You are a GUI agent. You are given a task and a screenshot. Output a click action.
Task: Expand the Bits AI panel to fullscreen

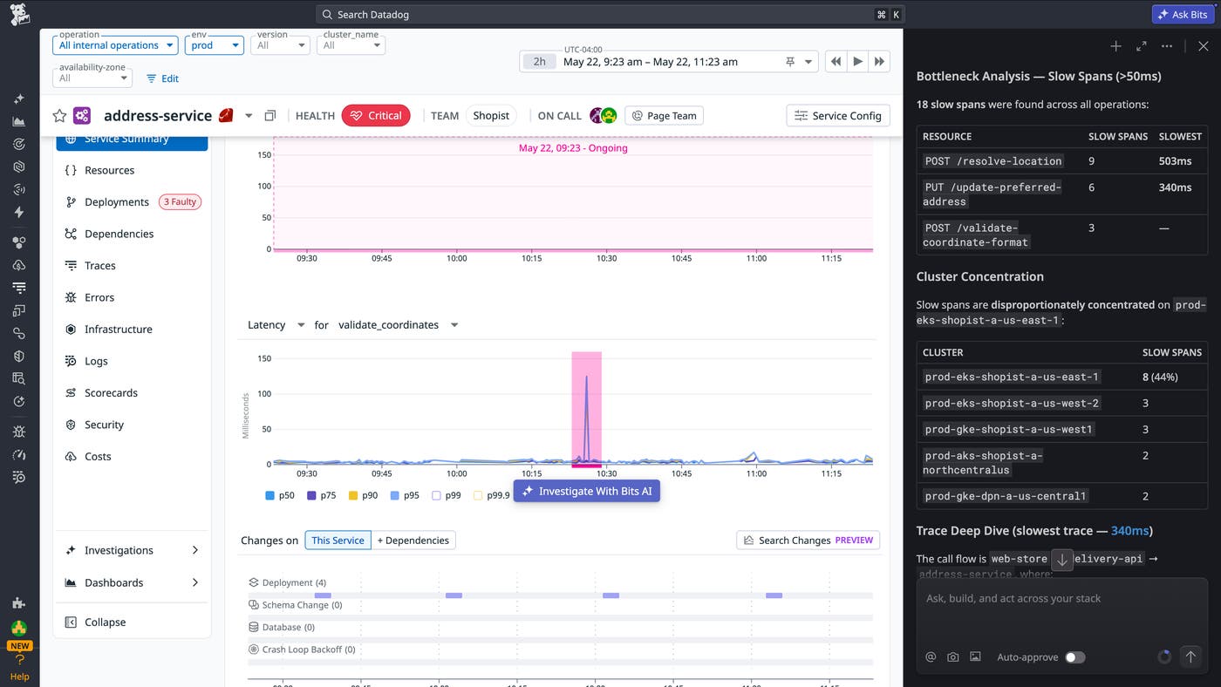point(1142,46)
